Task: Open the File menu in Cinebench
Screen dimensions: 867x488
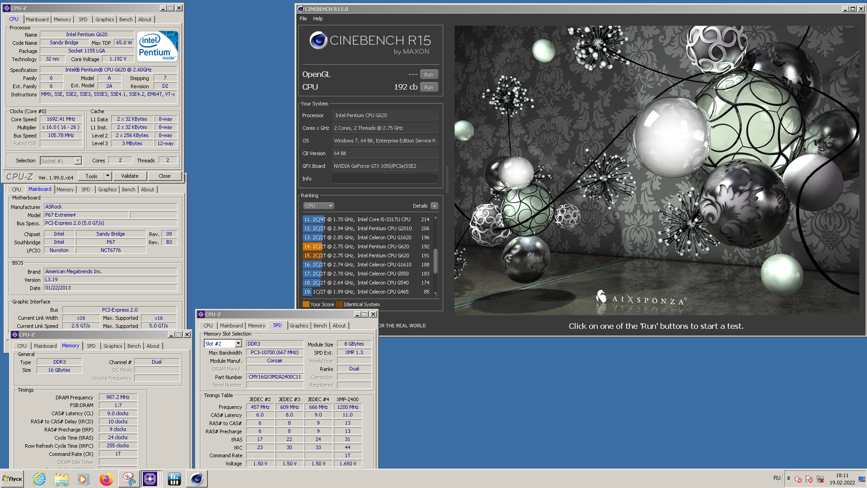Action: [x=303, y=19]
